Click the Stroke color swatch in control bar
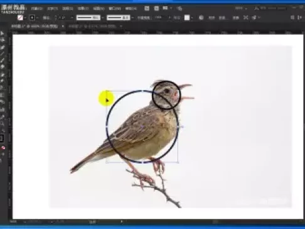The height and width of the screenshot is (229, 305). coord(32,18)
